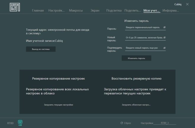Close the Epomaker driver window
Screen dimensions: 195x128
point(187,4)
